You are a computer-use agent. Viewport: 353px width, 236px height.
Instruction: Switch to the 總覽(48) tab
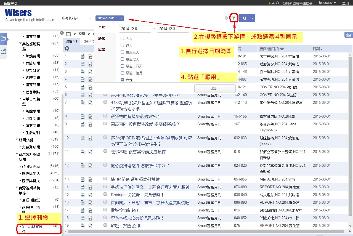[x=72, y=42]
